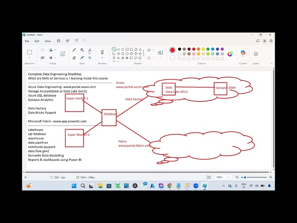Open the View menu
Screen dimensions: 297x223
48,41
